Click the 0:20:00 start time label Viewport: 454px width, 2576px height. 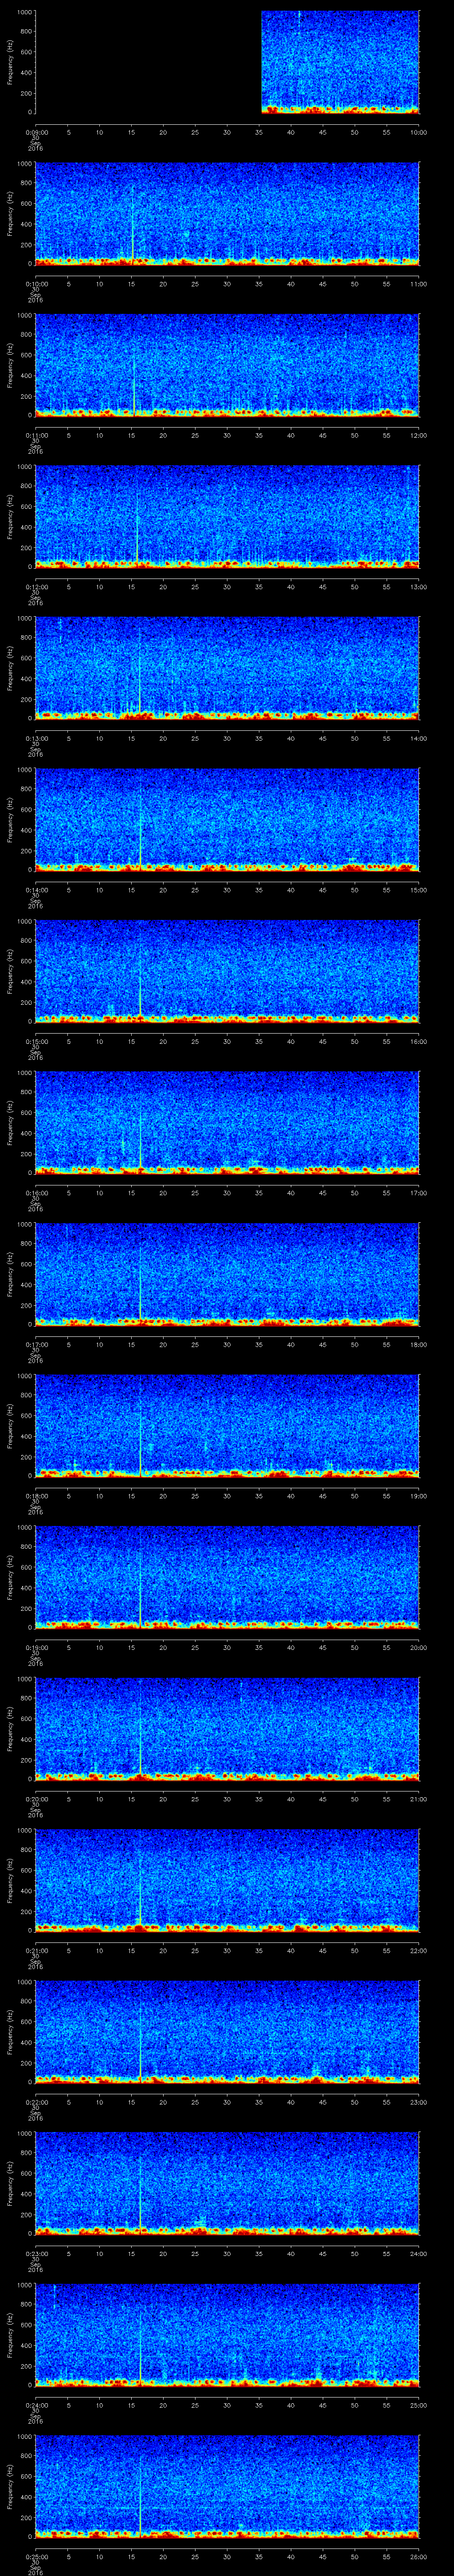click(36, 1798)
